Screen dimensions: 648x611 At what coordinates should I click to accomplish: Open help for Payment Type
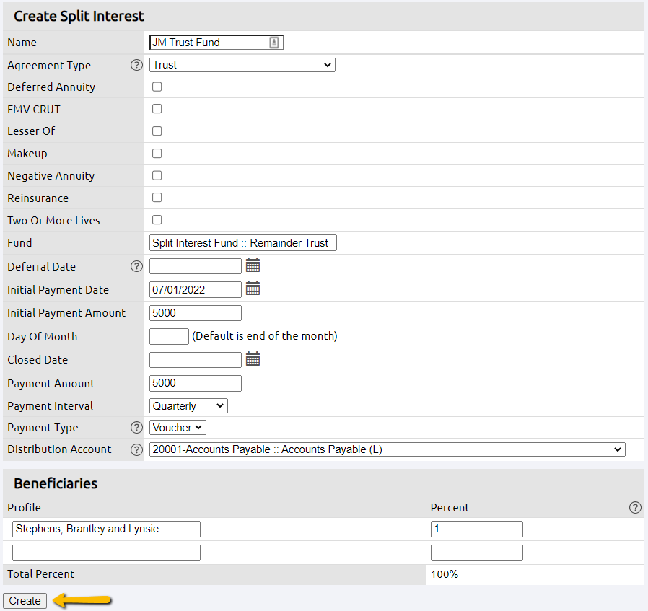pyautogui.click(x=137, y=427)
